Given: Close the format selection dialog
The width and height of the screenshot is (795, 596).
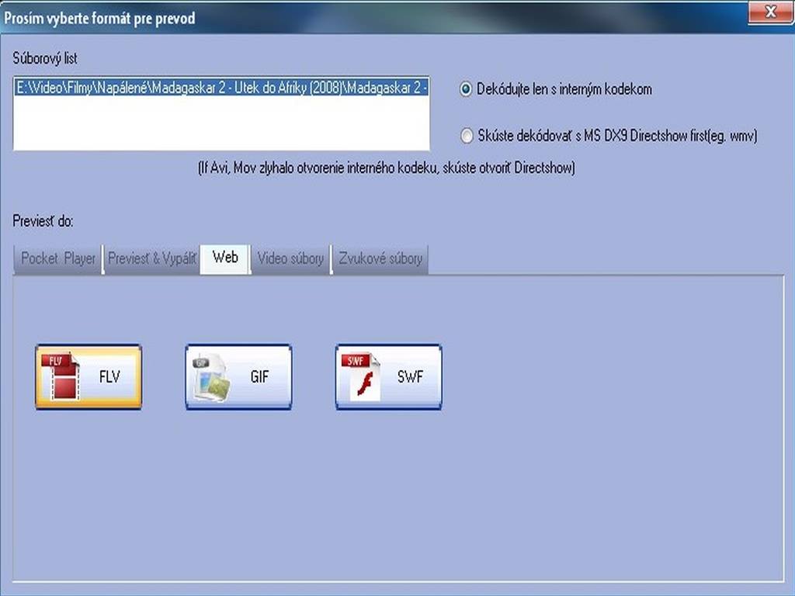Looking at the screenshot, I should (x=769, y=12).
